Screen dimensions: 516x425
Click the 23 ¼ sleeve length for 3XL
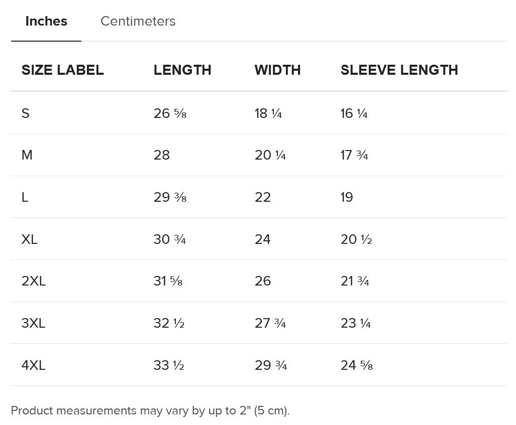pos(356,323)
